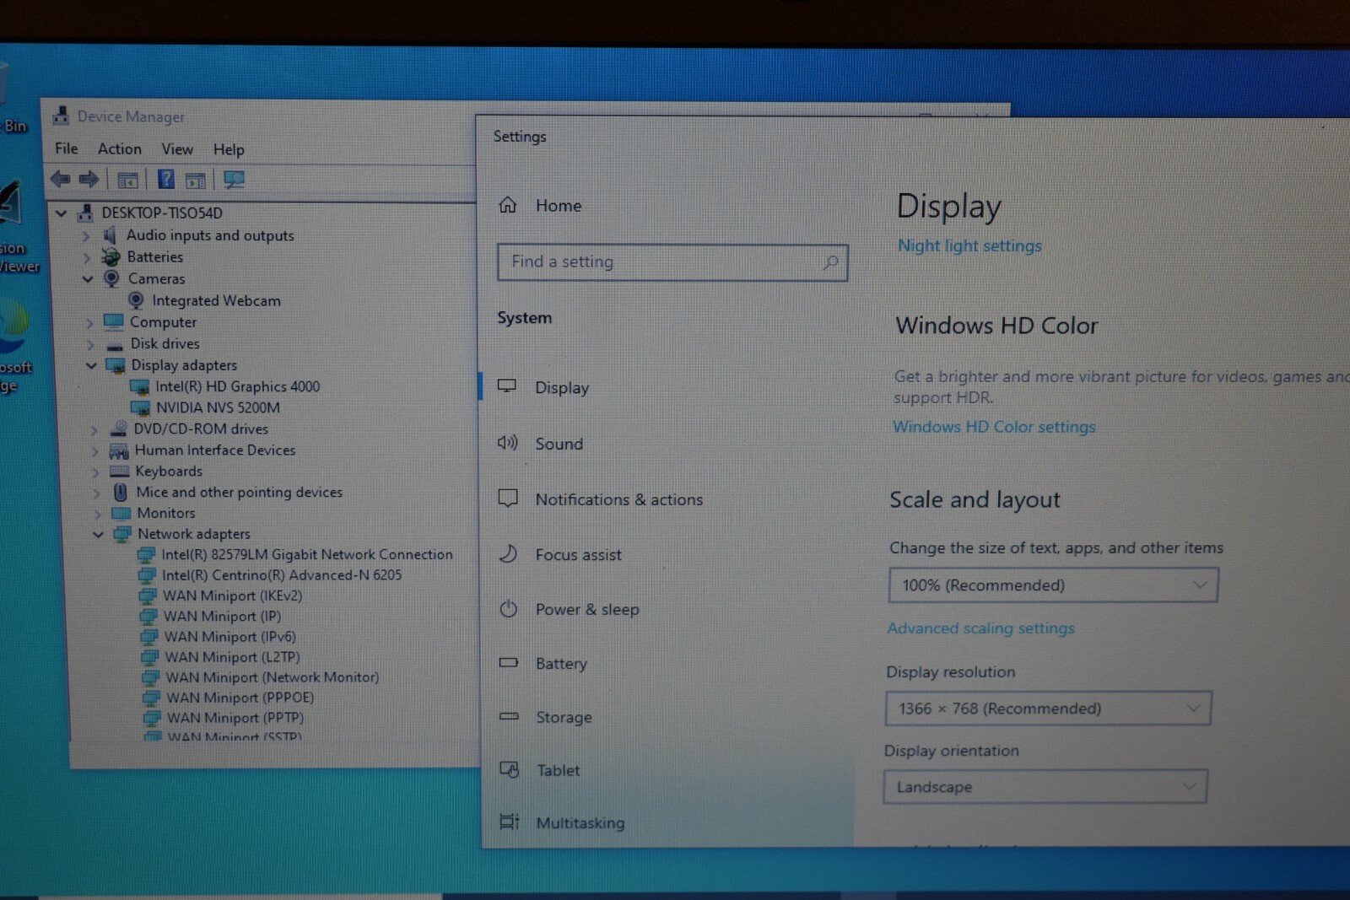This screenshot has height=900, width=1350.
Task: Collapse the Cameras category
Action: [x=88, y=279]
